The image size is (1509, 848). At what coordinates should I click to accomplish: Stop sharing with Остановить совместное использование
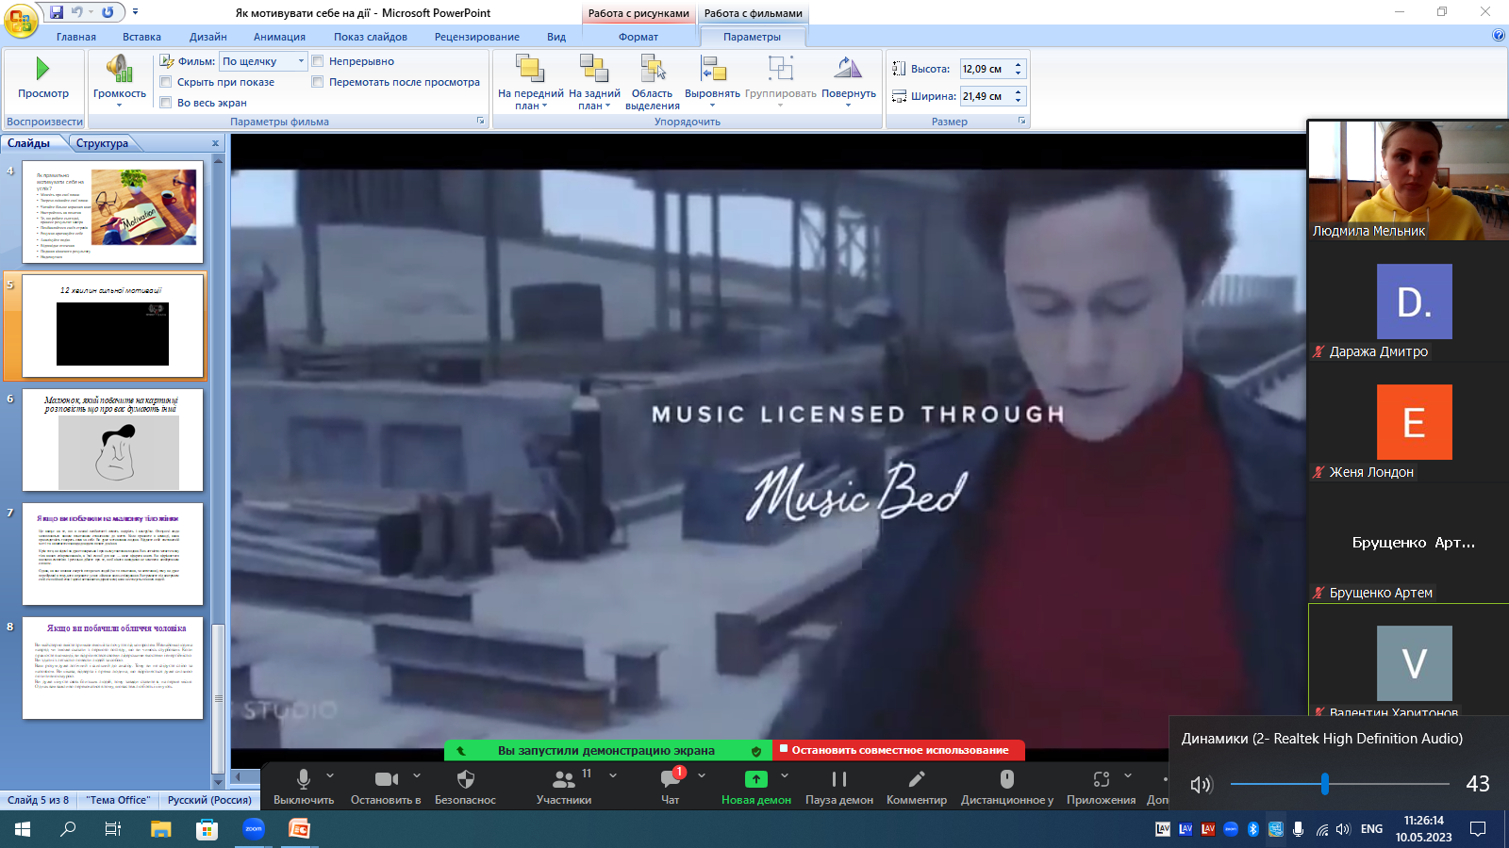(x=899, y=750)
